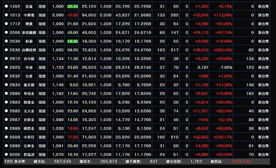Select the radio button for stock 2880
276x168 pixels.
(x=7, y=93)
